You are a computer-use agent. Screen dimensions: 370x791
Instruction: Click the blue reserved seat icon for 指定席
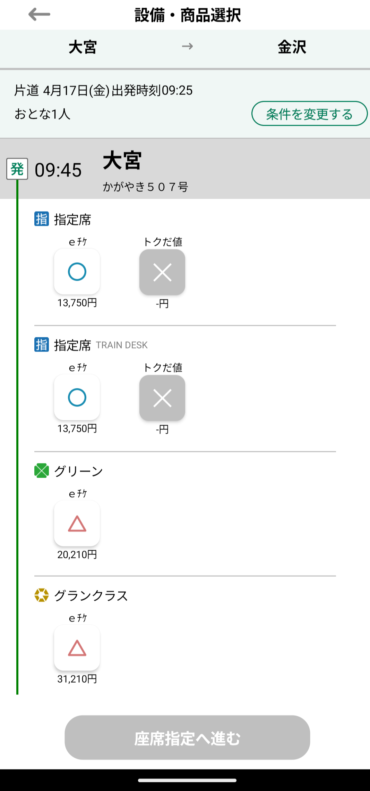[x=42, y=219]
